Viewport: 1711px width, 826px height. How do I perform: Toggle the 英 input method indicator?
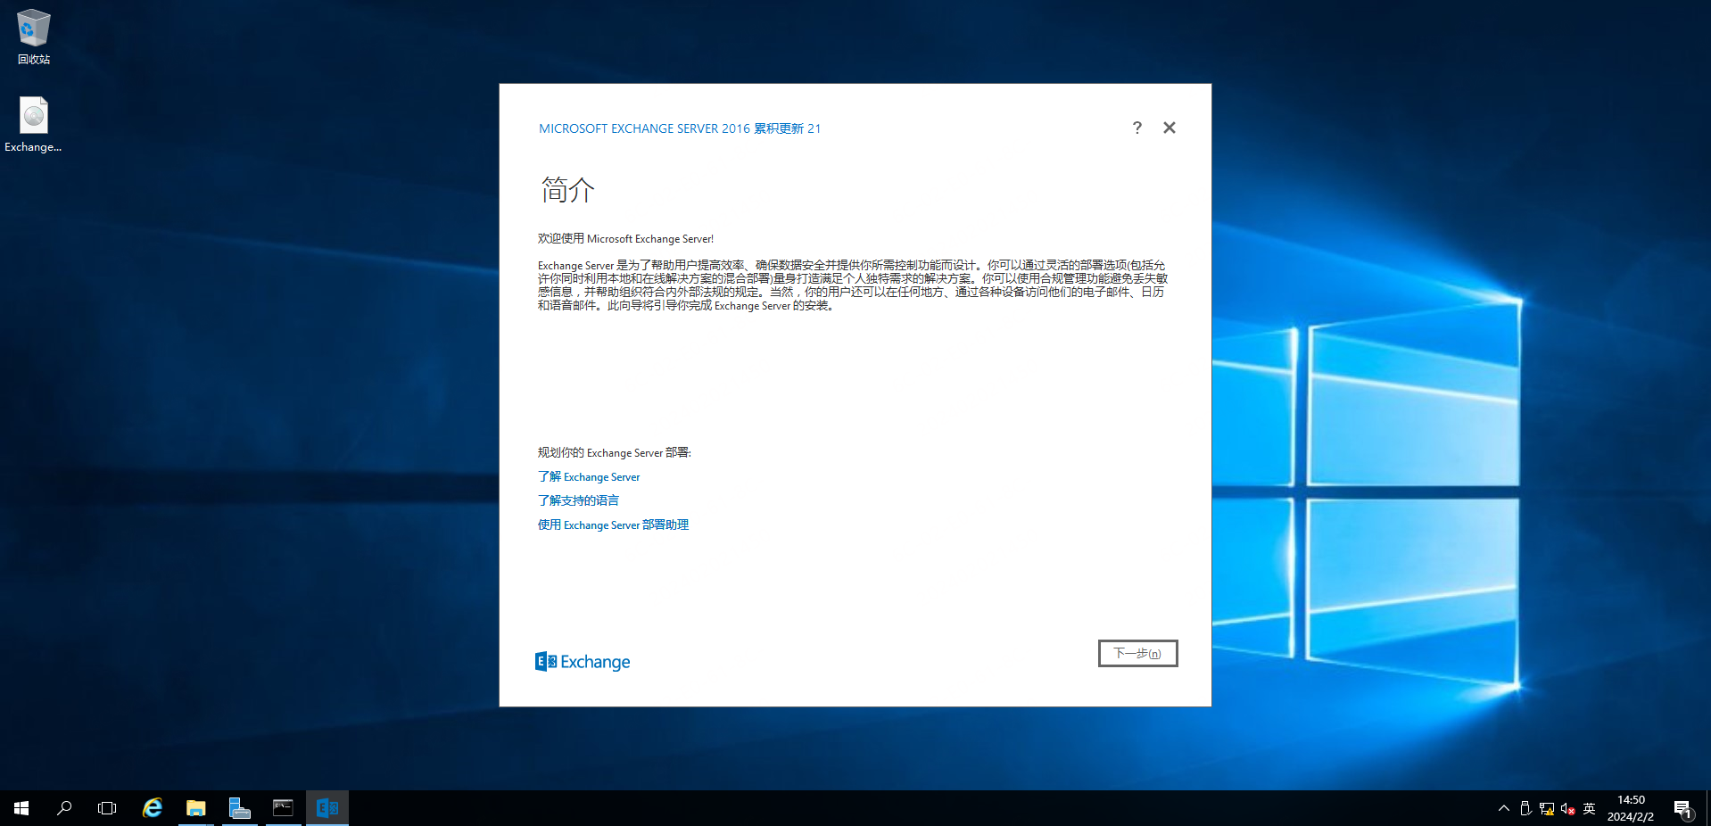click(x=1589, y=809)
